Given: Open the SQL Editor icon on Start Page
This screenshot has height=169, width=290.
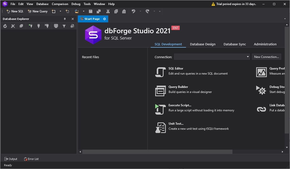Looking at the screenshot, I should [x=161, y=72].
